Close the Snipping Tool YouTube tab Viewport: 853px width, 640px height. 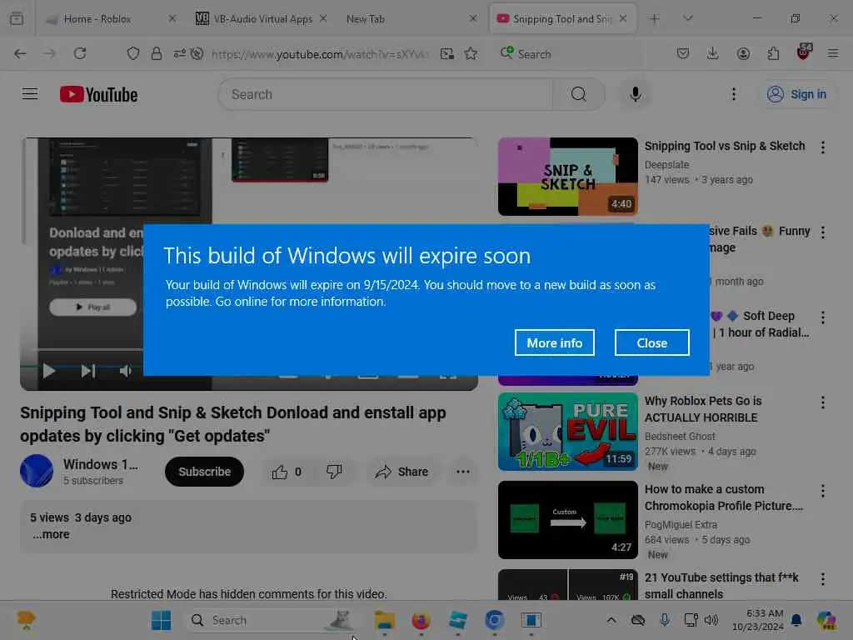[x=623, y=19]
